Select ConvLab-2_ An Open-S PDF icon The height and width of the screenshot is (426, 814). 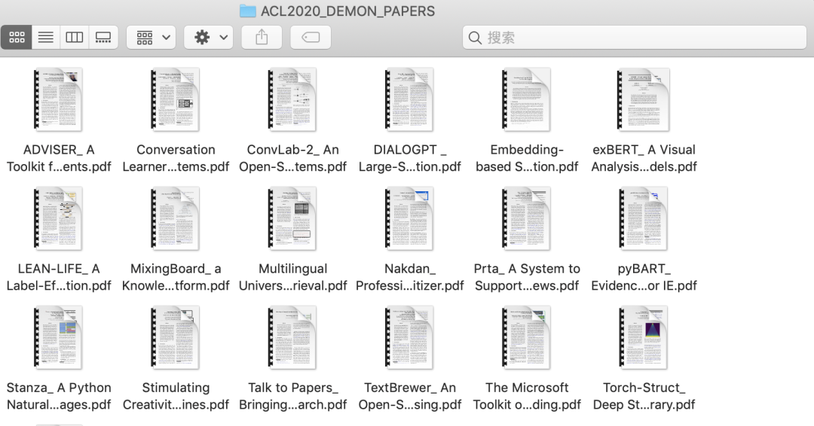click(292, 99)
